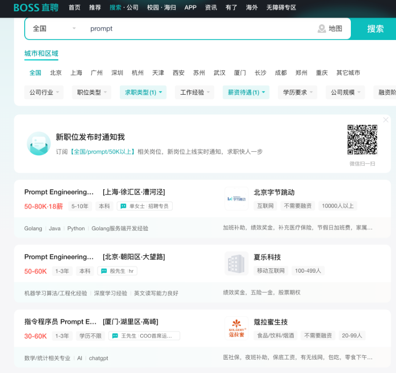396x373 pixels.
Task: Open the 工作经验 filter dropdown
Action: coord(195,92)
